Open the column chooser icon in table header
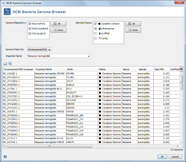The image size is (186, 162). click(181, 69)
